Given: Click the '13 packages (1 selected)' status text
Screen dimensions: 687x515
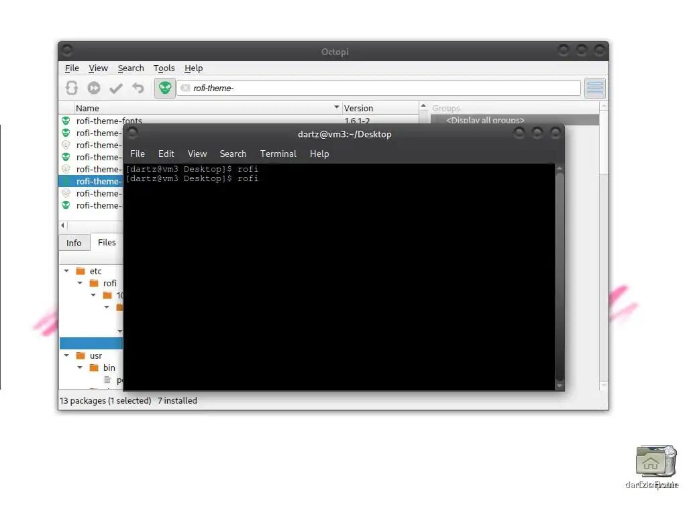Looking at the screenshot, I should coord(105,400).
